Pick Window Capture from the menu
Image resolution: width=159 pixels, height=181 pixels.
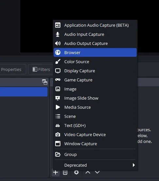[x=95, y=144]
